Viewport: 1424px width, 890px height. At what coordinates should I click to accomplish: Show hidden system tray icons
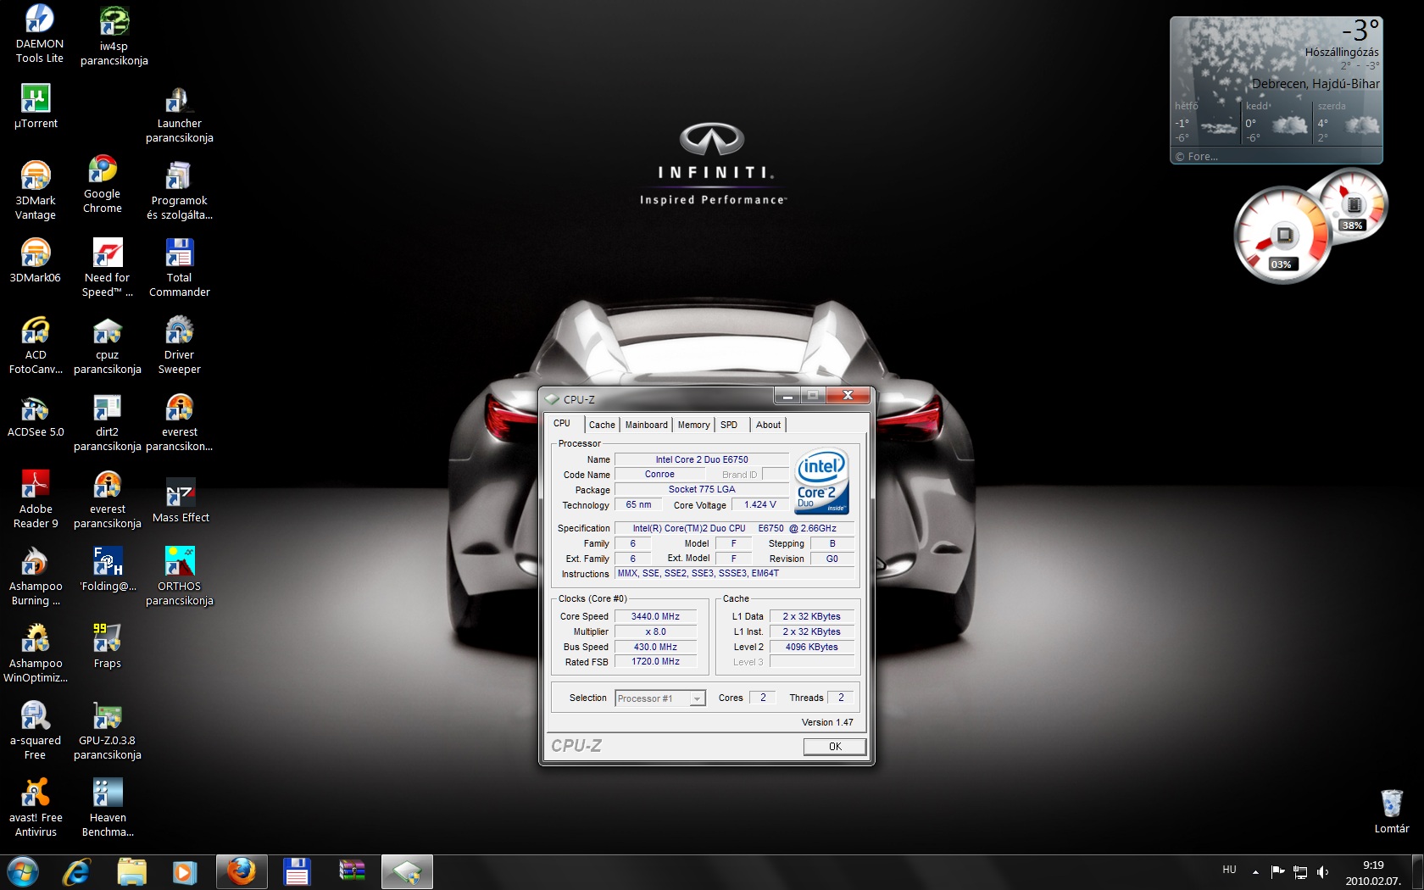point(1255,871)
